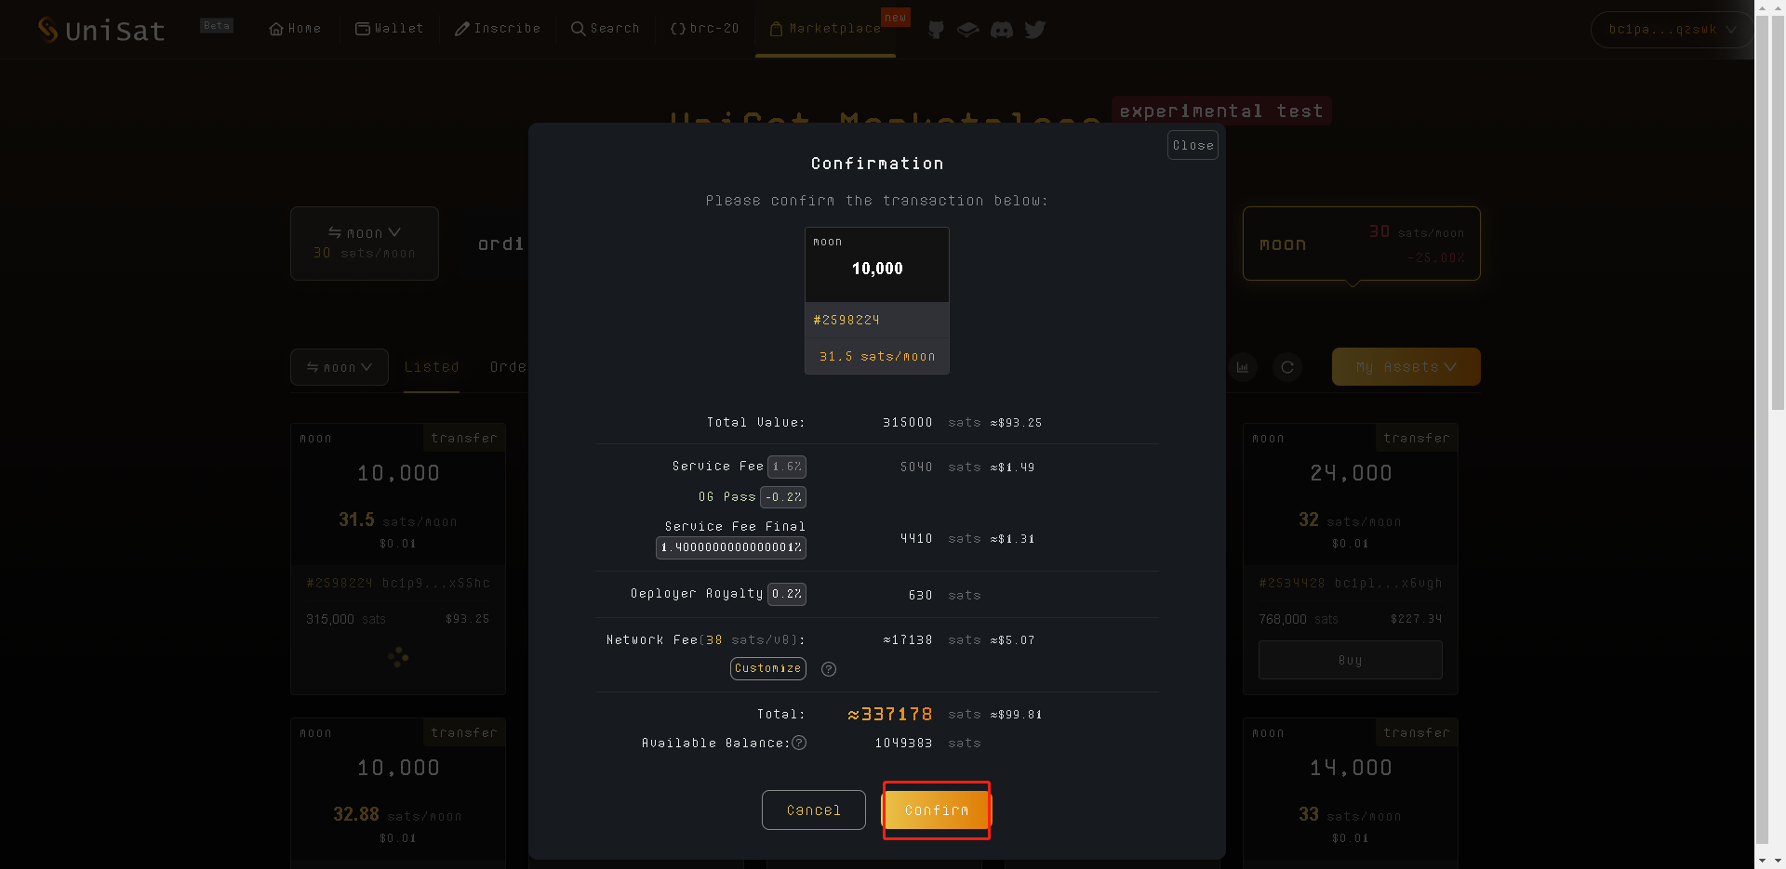
Task: Click the experimental test badge
Action: [x=1221, y=111]
